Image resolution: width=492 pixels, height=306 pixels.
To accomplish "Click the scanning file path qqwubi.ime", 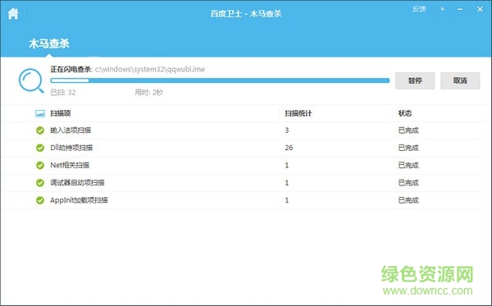I will coord(150,70).
